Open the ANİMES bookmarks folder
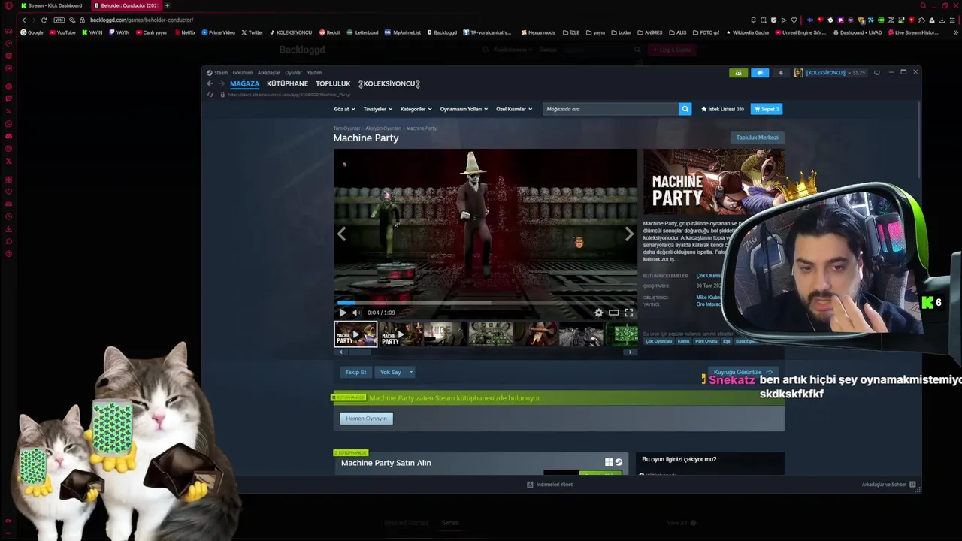This screenshot has width=962, height=541. (650, 32)
